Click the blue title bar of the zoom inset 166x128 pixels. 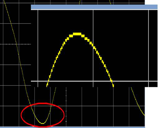(x=94, y=7)
